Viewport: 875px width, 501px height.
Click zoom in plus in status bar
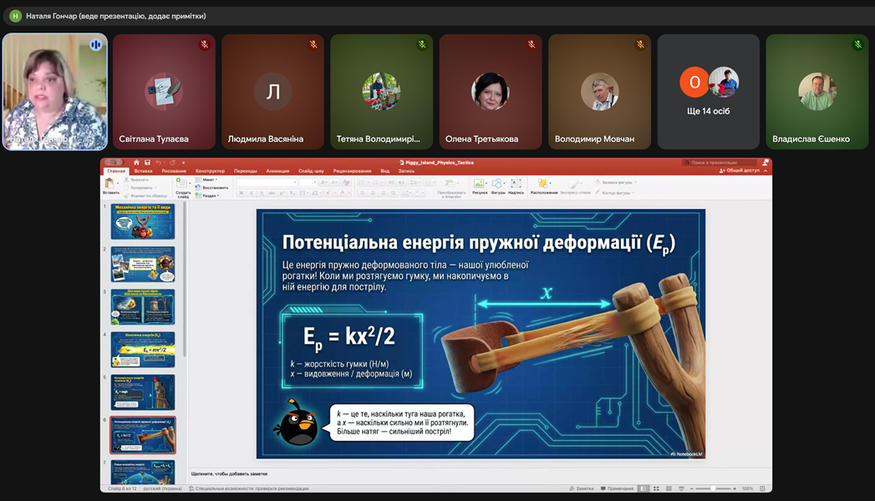tap(735, 488)
